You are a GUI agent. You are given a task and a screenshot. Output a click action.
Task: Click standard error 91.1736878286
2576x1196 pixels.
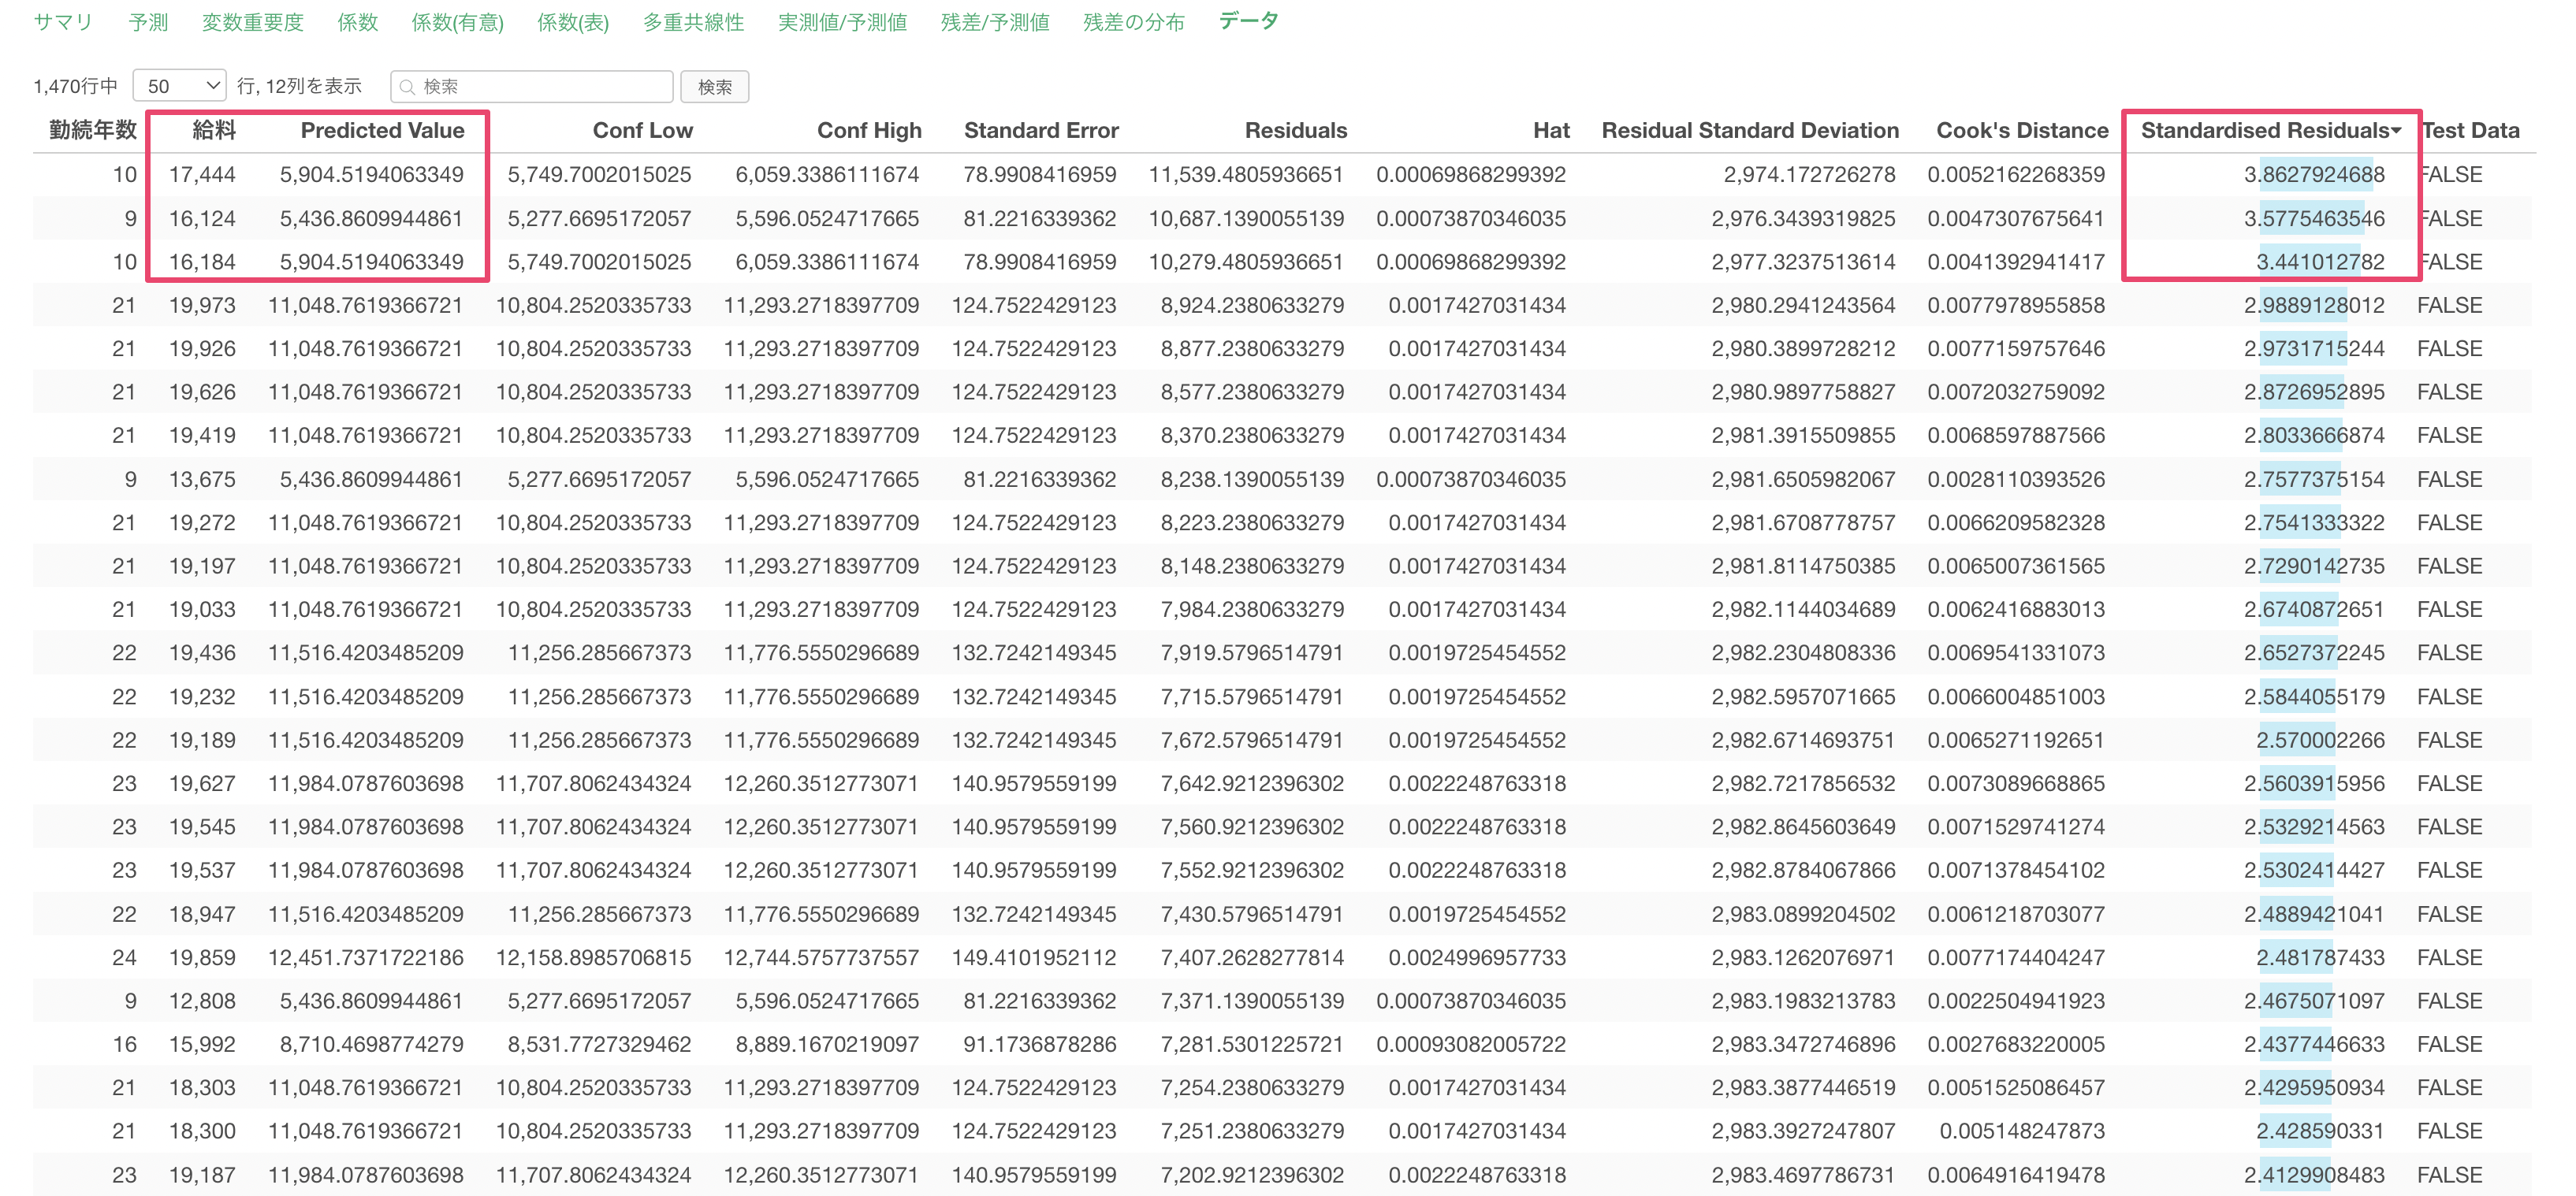[x=1040, y=1044]
